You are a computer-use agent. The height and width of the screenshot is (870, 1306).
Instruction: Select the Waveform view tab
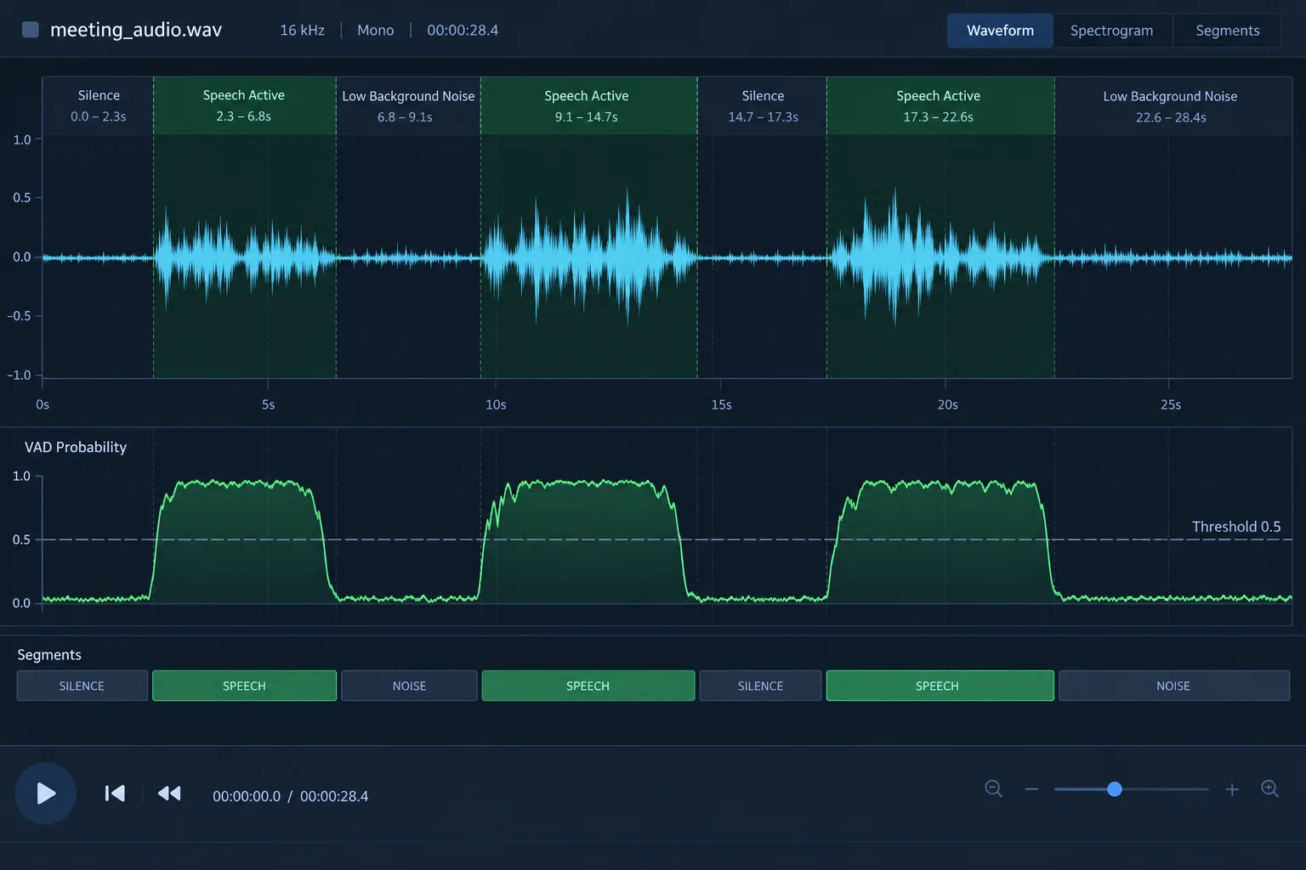tap(1000, 31)
